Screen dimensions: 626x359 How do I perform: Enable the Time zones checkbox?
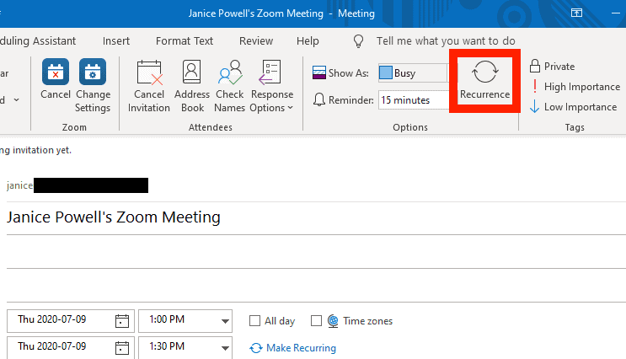[x=316, y=321]
